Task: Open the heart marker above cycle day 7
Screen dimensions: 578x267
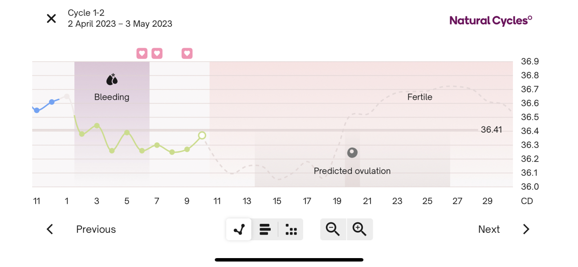Action: click(157, 53)
